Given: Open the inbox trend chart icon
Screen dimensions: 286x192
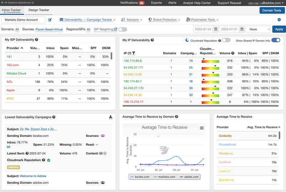Looking at the screenshot, I should (x=9, y=147).
